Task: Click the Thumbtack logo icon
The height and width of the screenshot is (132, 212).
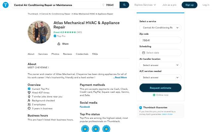Action: 6,5
